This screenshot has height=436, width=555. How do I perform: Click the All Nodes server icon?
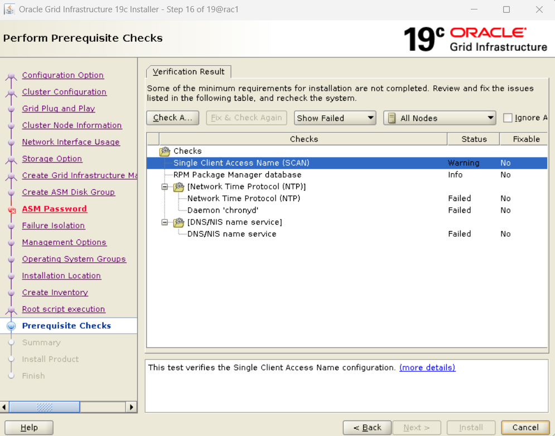click(392, 118)
